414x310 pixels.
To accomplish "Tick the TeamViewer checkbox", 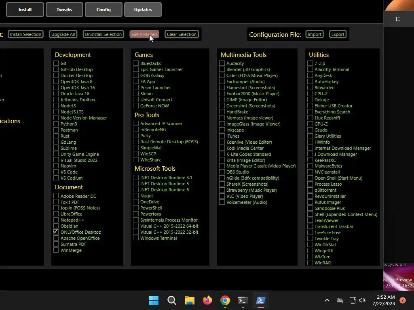I will point(310,220).
